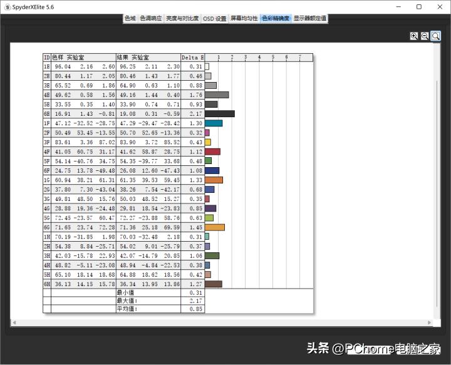Click row ID 5F in the table
The width and height of the screenshot is (451, 365).
click(47, 162)
